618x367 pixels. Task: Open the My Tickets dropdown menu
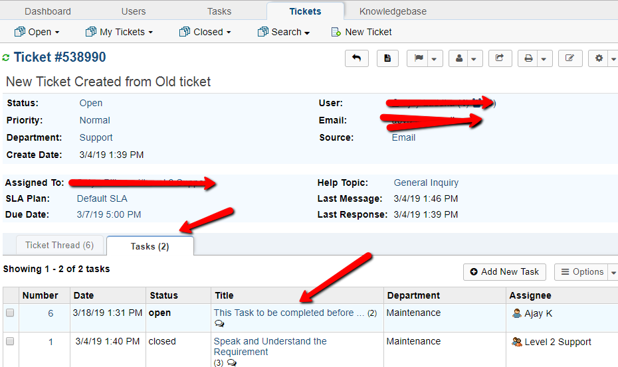[120, 32]
